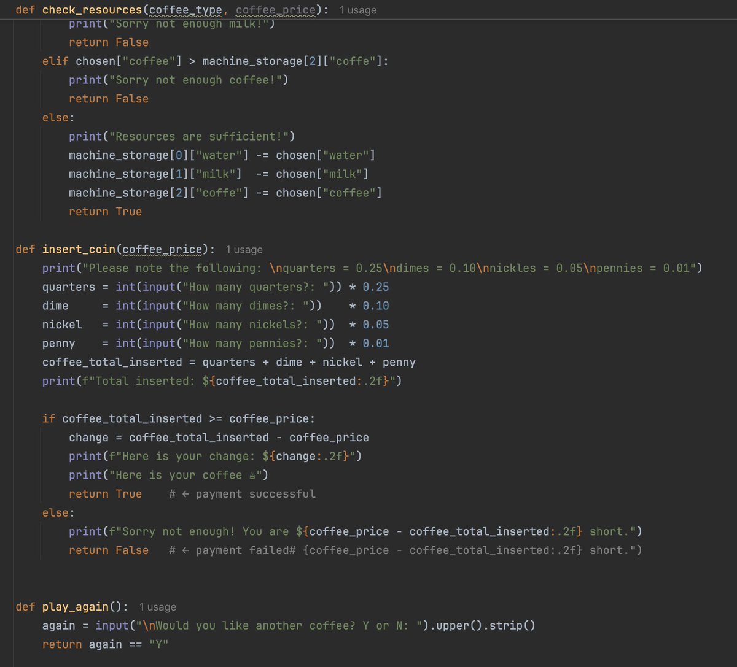
Task: Click the coffee_price parameter in insert_coin definition
Action: coord(162,250)
